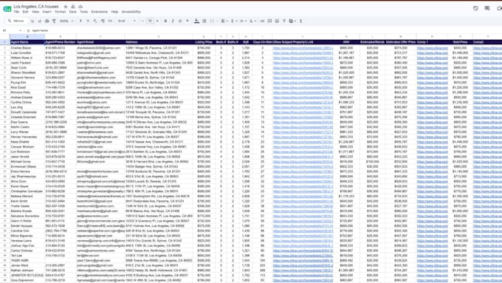The height and width of the screenshot is (283, 502).
Task: Click the Redo toolbar icon
Action: tap(39, 21)
